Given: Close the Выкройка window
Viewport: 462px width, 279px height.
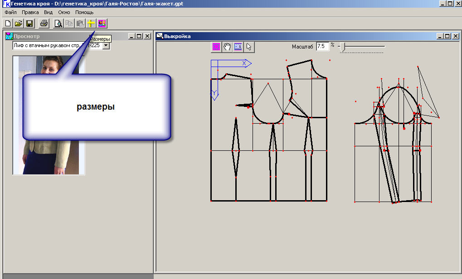Looking at the screenshot, I should coord(456,36).
